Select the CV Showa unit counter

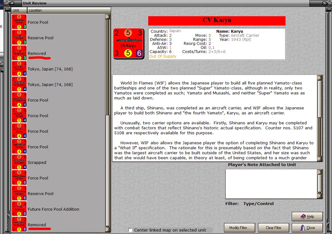pos(19,209)
